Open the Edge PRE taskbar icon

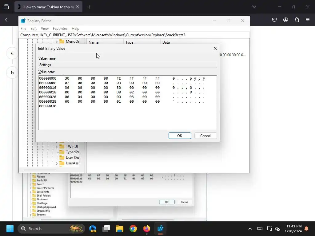pos(93,229)
